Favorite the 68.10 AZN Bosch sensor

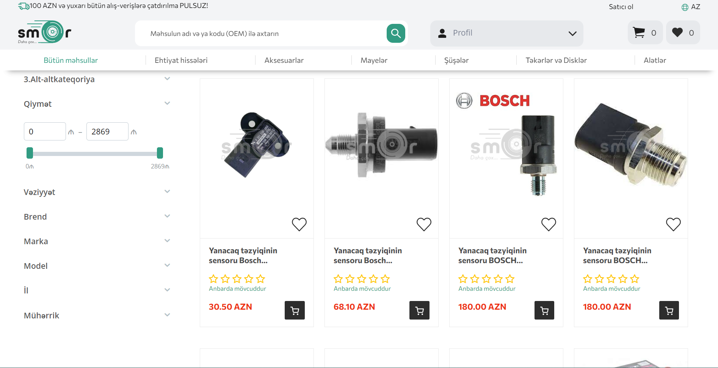point(424,224)
